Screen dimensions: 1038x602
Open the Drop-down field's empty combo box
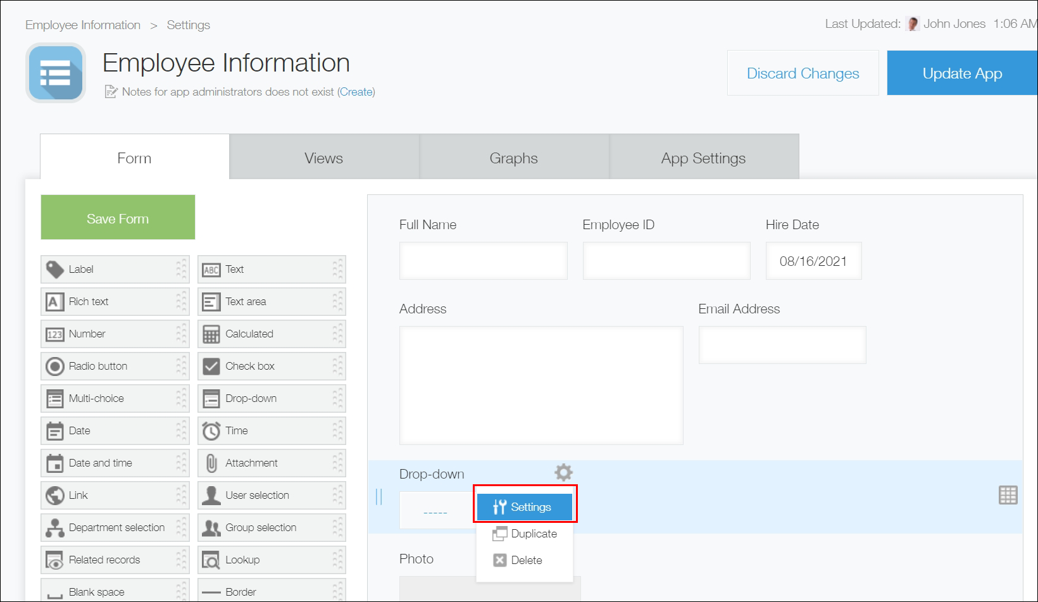click(x=437, y=510)
